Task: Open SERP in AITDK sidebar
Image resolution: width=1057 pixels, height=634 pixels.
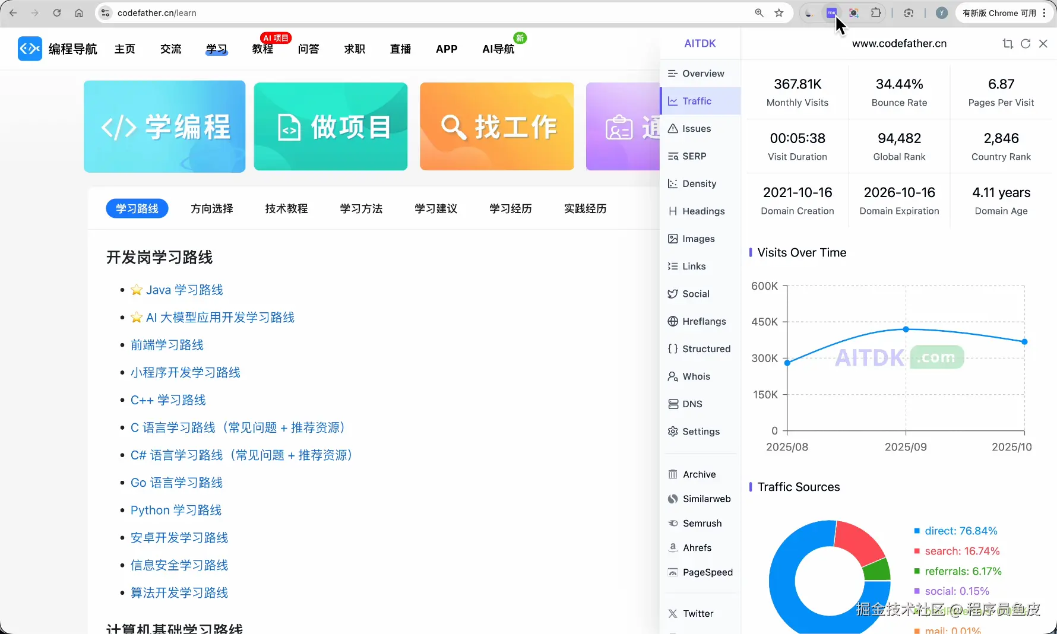Action: (700, 156)
